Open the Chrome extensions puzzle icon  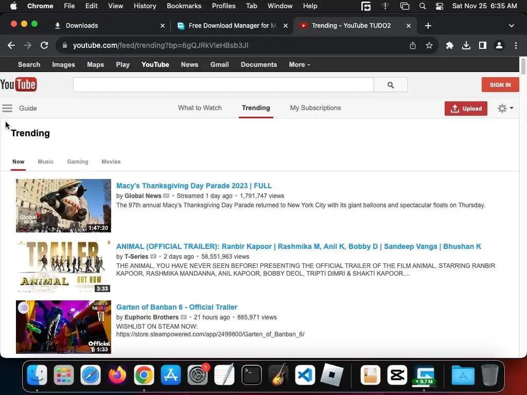[x=450, y=45]
